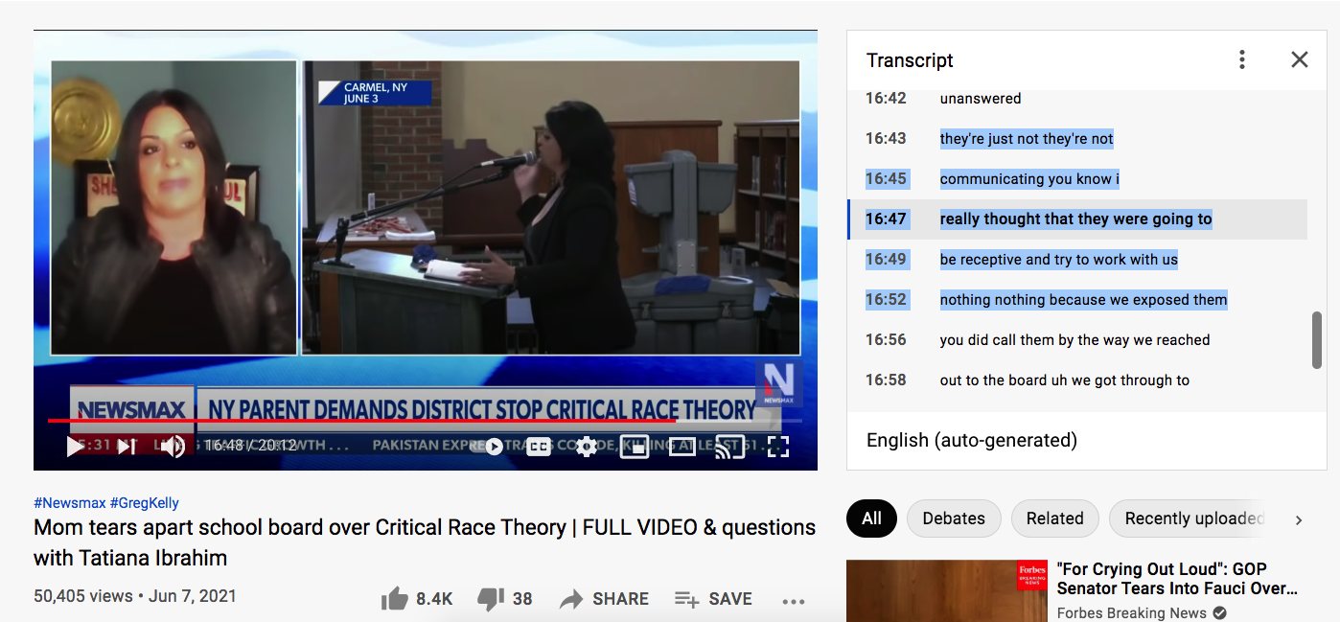Play the video
The height and width of the screenshot is (622, 1340).
[x=75, y=446]
